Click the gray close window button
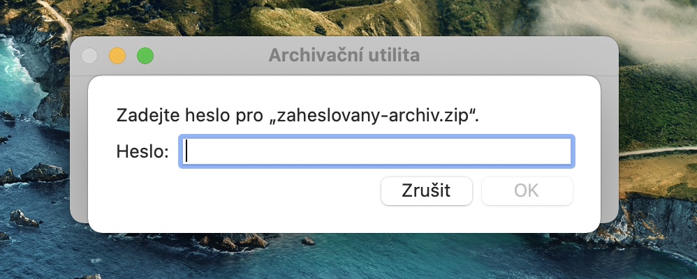The height and width of the screenshot is (279, 697). coord(90,56)
